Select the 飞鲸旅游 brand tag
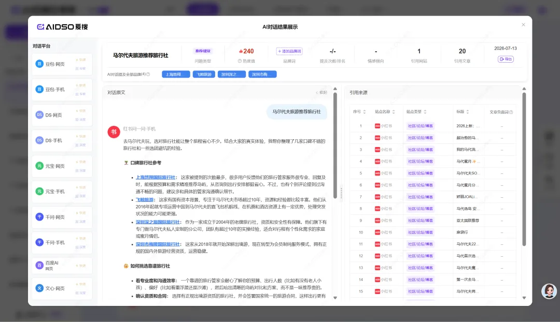 point(204,74)
